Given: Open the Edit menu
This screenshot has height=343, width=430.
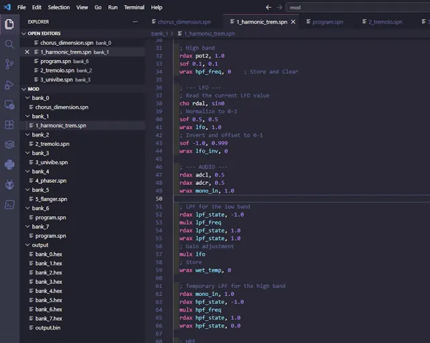Looking at the screenshot, I should click(x=36, y=7).
